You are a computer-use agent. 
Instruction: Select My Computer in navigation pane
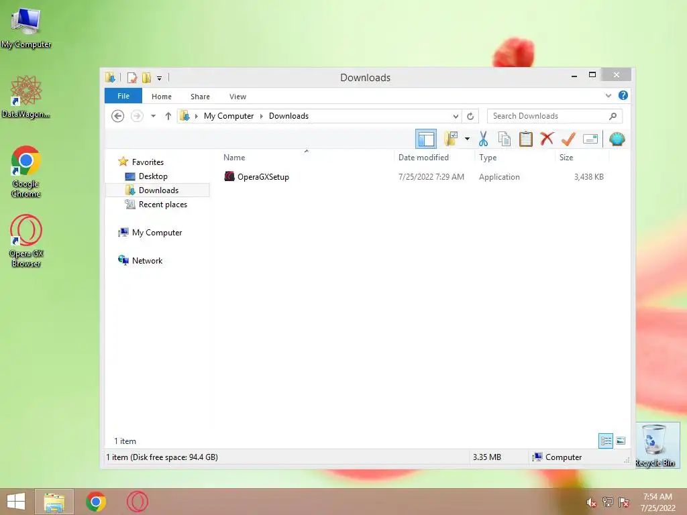(157, 233)
